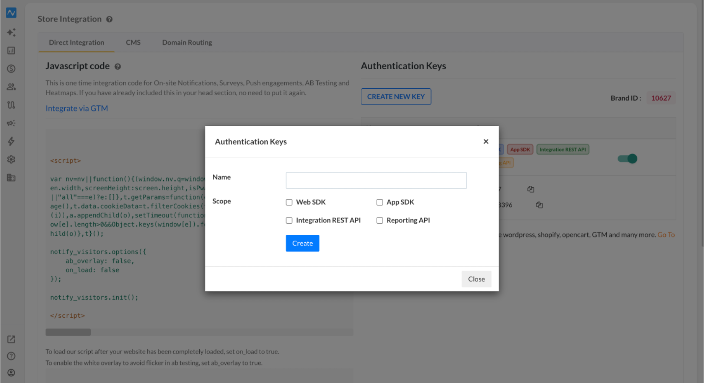Viewport: 704px width, 383px height.
Task: Click the opening <script> tag line
Action: point(65,161)
